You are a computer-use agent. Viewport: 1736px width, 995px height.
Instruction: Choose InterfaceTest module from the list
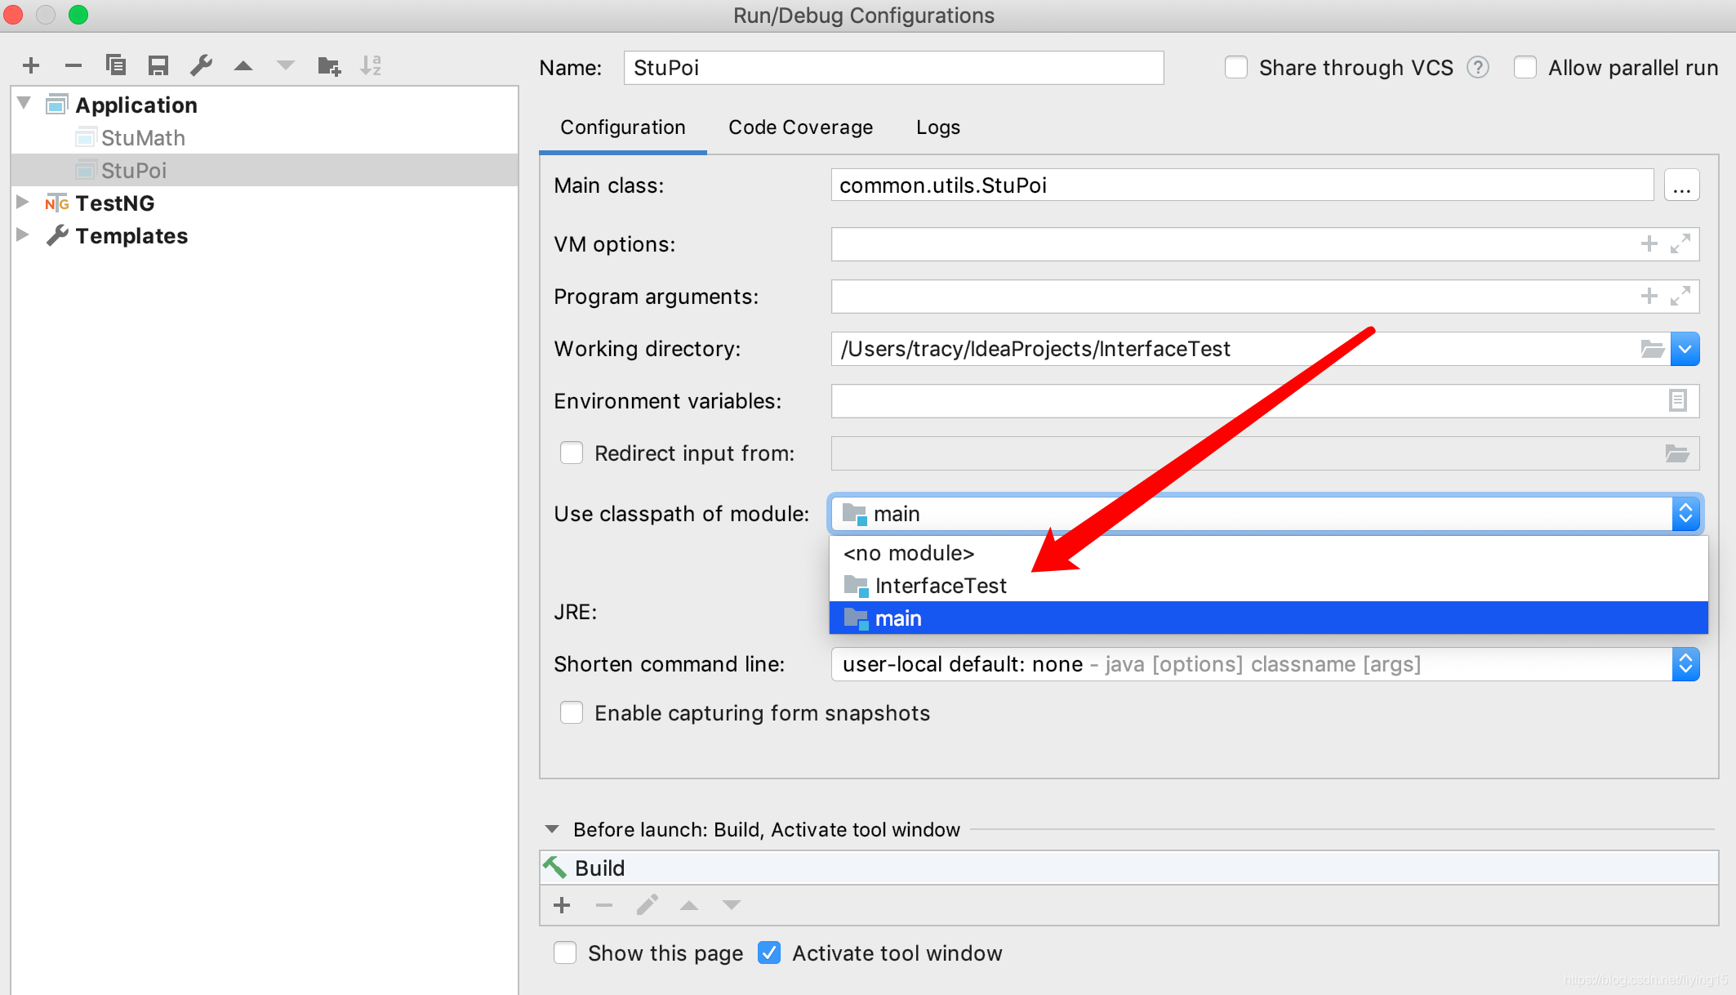1269,586
